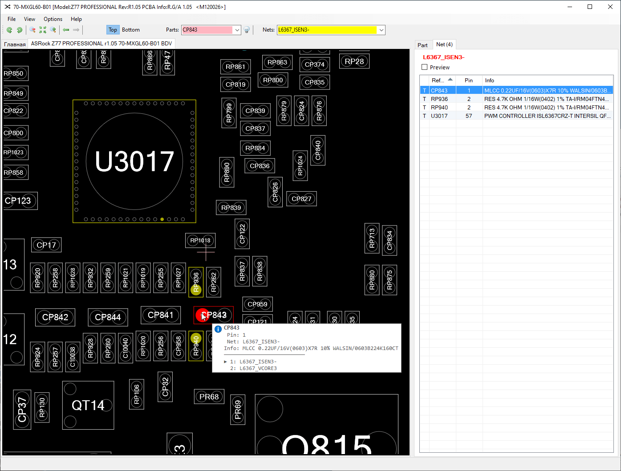Select component CP827 on the board
The height and width of the screenshot is (471, 621).
301,199
